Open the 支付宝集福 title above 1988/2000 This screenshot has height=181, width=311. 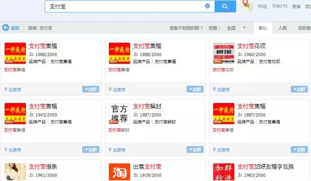point(147,46)
